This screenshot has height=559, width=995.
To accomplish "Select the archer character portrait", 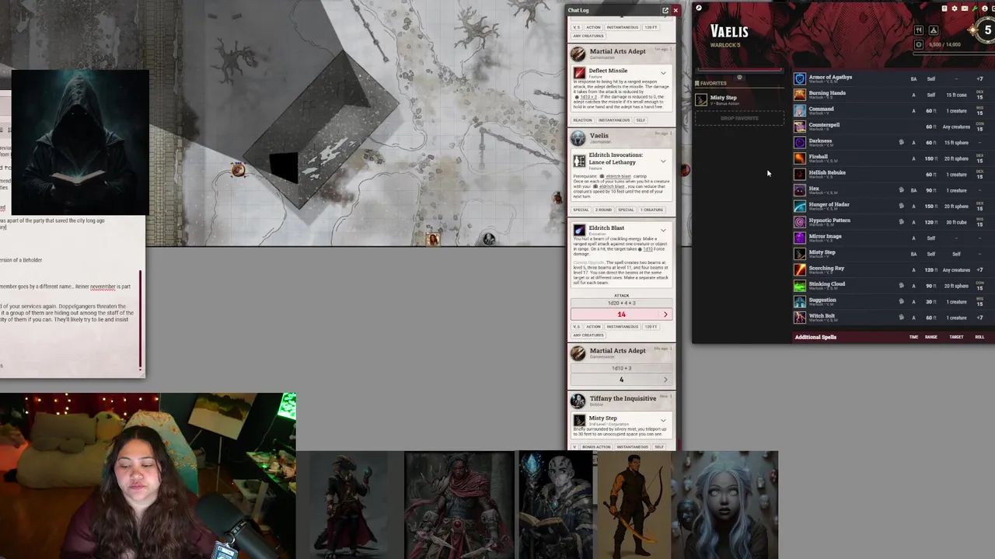I will 634,505.
